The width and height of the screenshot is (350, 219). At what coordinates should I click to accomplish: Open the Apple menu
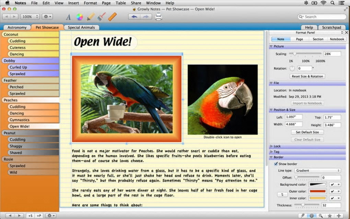pyautogui.click(x=7, y=3)
